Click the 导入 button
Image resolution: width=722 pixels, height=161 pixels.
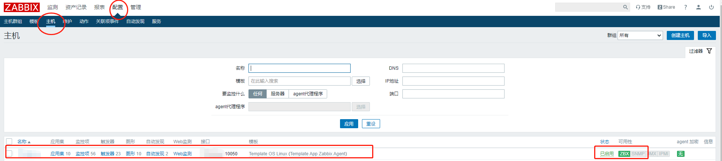click(707, 35)
